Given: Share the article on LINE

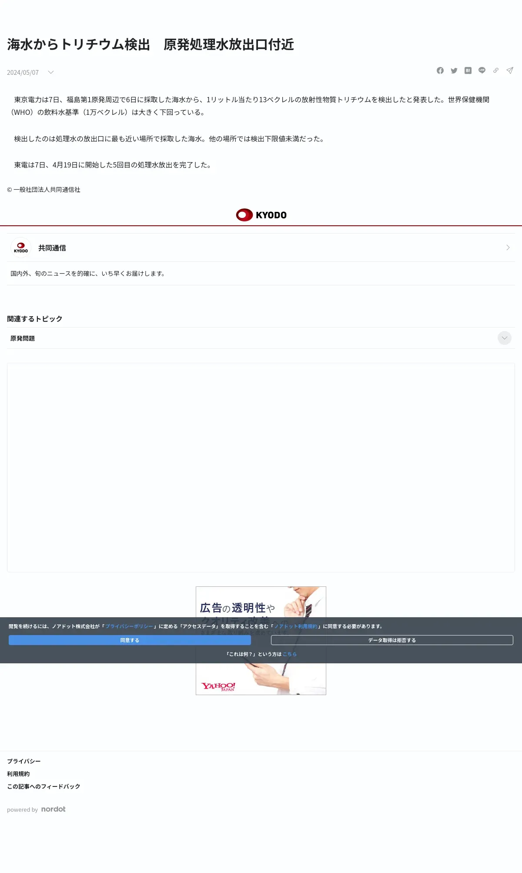Looking at the screenshot, I should pyautogui.click(x=482, y=70).
